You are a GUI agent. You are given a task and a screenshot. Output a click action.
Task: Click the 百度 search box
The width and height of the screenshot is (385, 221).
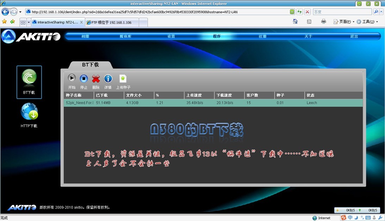coord(342,12)
